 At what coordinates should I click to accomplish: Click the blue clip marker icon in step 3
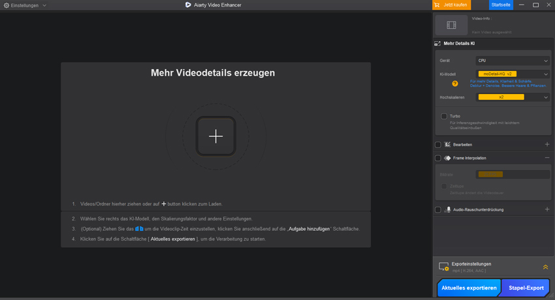point(139,229)
